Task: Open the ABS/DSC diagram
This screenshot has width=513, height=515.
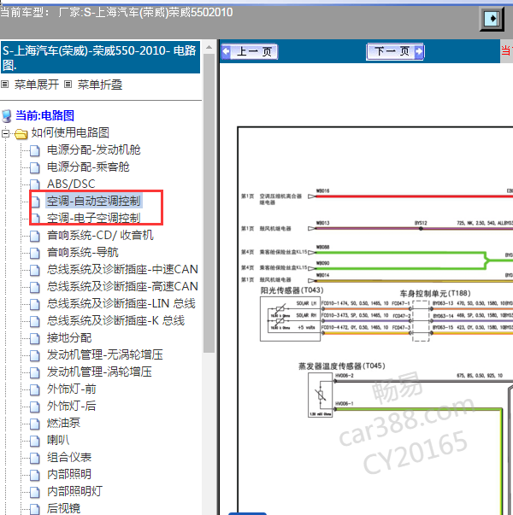Action: pyautogui.click(x=71, y=184)
